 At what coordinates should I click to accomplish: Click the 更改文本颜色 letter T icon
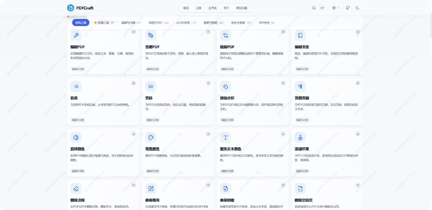point(226,138)
